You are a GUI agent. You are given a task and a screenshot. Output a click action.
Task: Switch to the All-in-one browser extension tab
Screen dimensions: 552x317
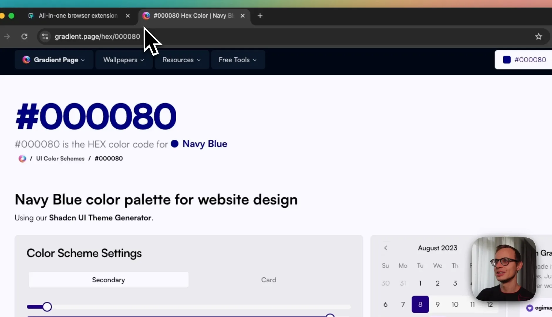pyautogui.click(x=78, y=16)
